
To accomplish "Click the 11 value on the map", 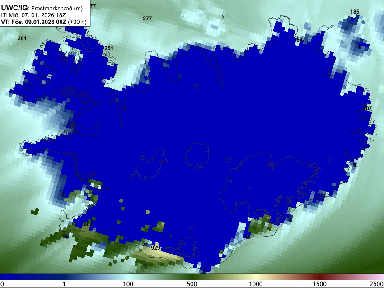I will coord(248,237).
